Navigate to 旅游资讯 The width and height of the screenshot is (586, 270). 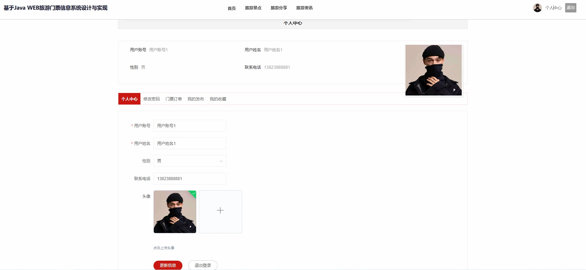pos(304,8)
